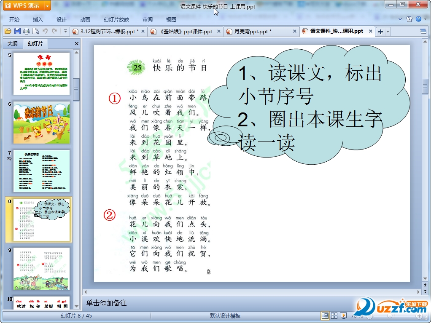Close the 语文课件 document tab
This screenshot has width=431, height=323.
pos(371,31)
